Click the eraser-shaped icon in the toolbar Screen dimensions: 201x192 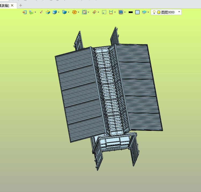(41, 12)
